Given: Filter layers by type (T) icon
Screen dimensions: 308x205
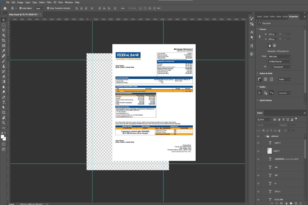Looking at the screenshot, I should (x=283, y=120).
